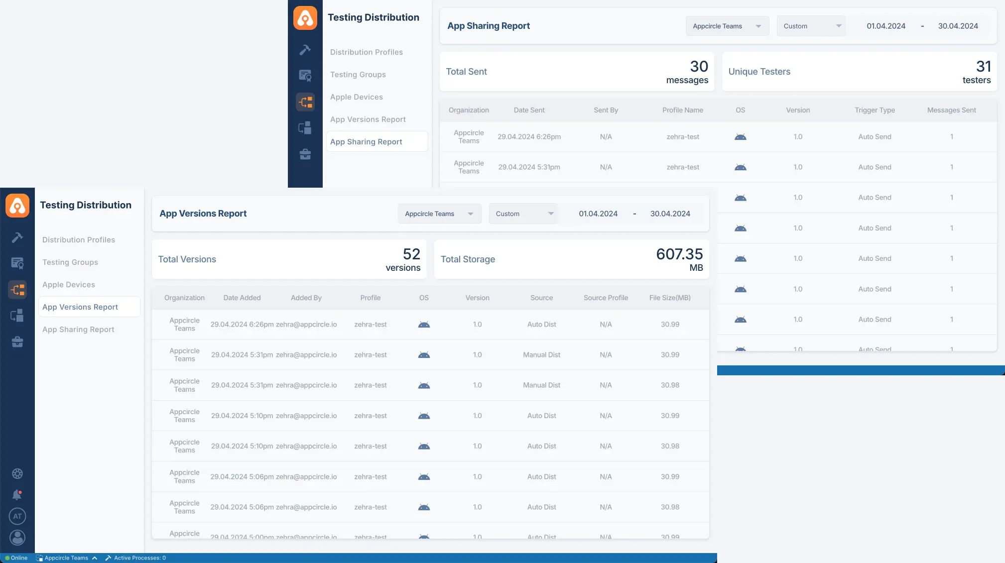
Task: Open Build module hammer icon in Sharing window
Action: [x=305, y=50]
